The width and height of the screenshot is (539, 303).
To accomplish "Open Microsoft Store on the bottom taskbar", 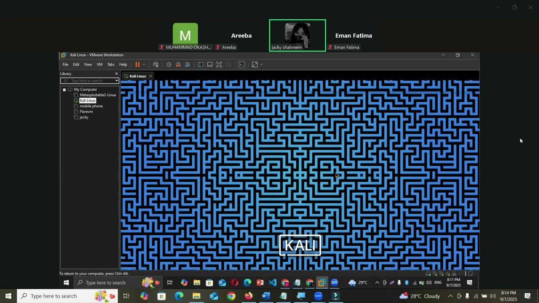I will coord(161,296).
